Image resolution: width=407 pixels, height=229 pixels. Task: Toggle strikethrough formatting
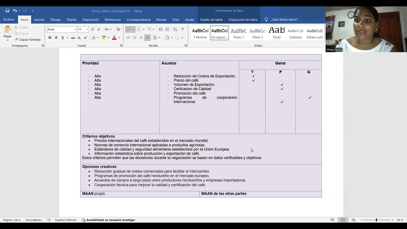click(73, 38)
